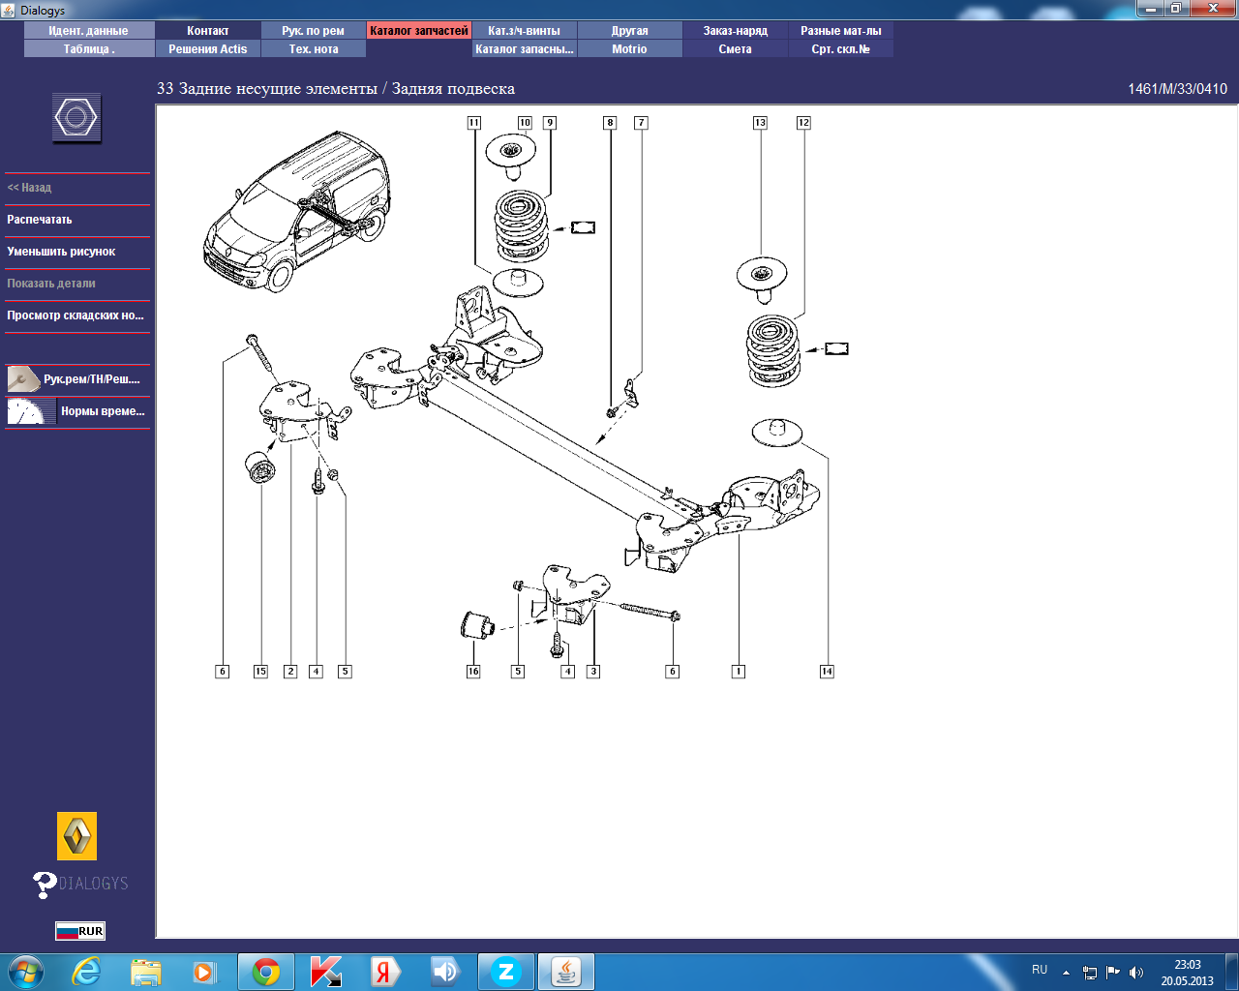Open Kaspersky taskbar icon
Image resolution: width=1239 pixels, height=991 pixels.
[x=326, y=972]
